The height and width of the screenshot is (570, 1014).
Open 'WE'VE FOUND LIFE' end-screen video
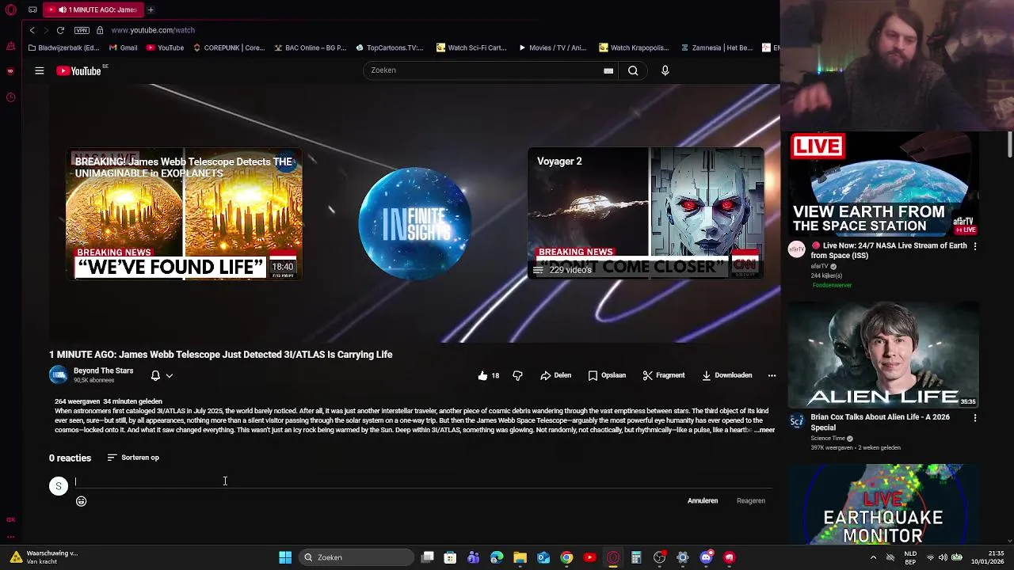184,214
